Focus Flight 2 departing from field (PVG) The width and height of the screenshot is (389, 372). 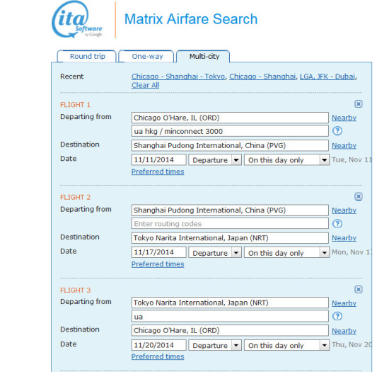pos(230,210)
